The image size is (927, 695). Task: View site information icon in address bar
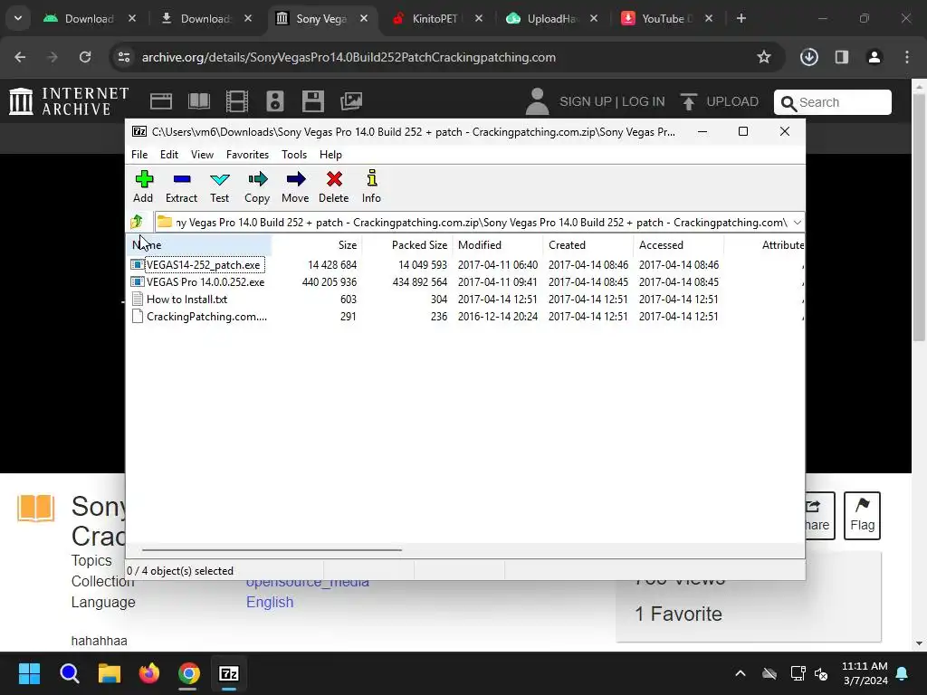[x=124, y=57]
